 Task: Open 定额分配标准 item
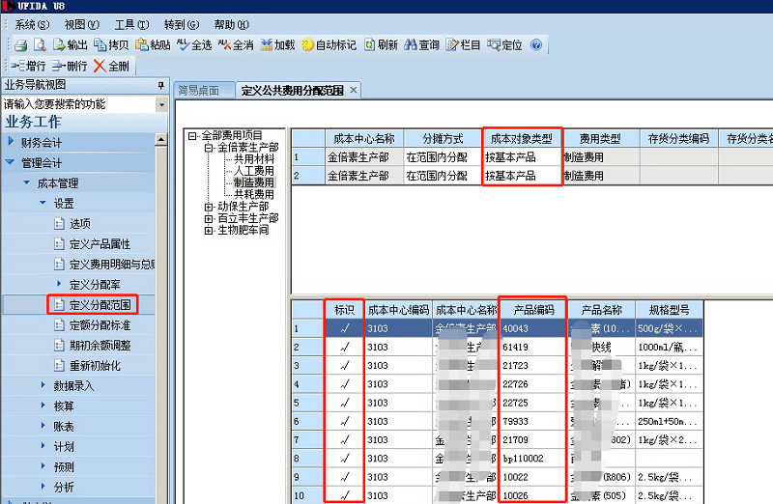point(92,325)
